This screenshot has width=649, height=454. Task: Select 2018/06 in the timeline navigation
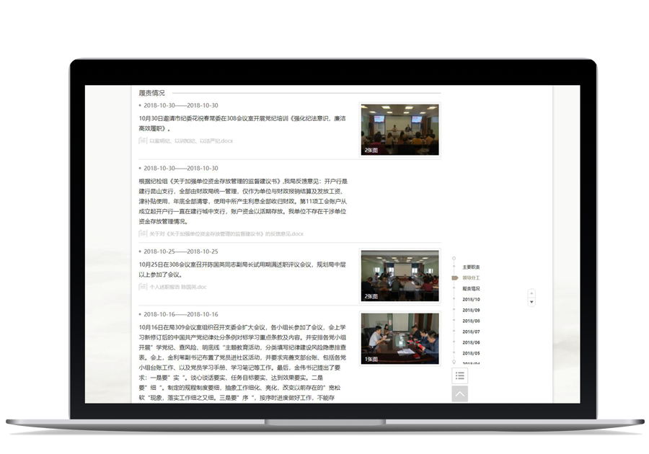[x=470, y=342]
